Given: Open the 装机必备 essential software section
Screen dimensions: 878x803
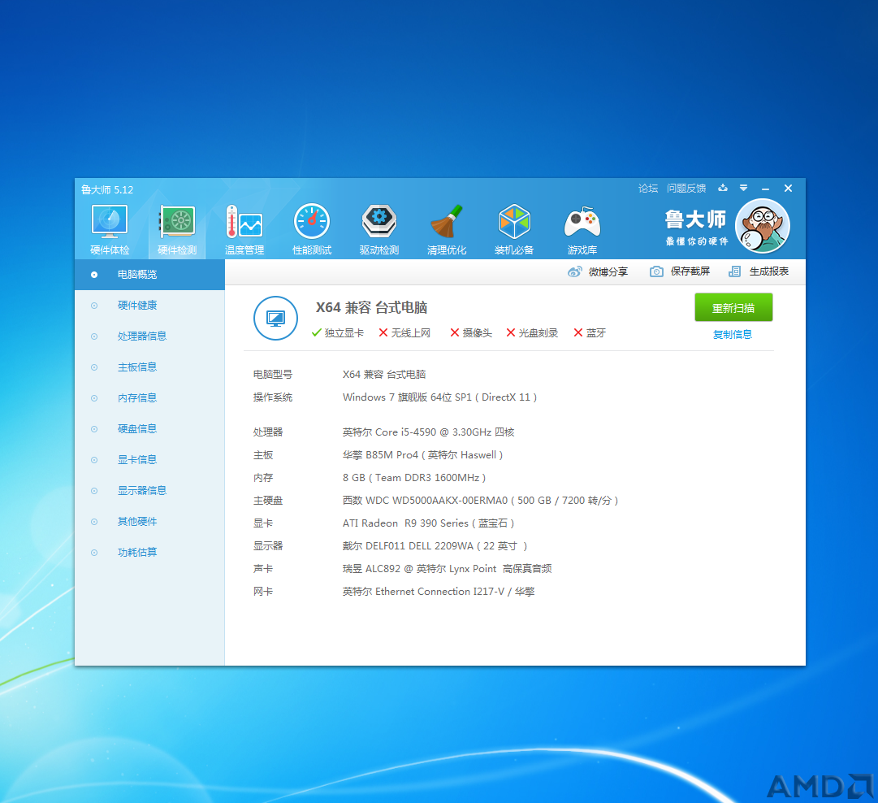Looking at the screenshot, I should tap(514, 230).
